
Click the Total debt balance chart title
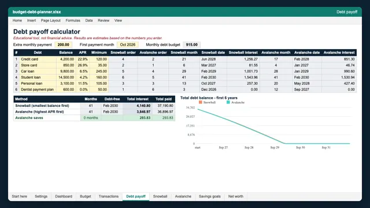(x=209, y=98)
